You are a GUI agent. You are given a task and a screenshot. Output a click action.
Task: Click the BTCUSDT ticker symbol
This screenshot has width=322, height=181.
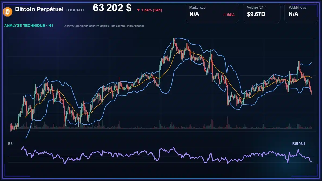[x=75, y=10]
